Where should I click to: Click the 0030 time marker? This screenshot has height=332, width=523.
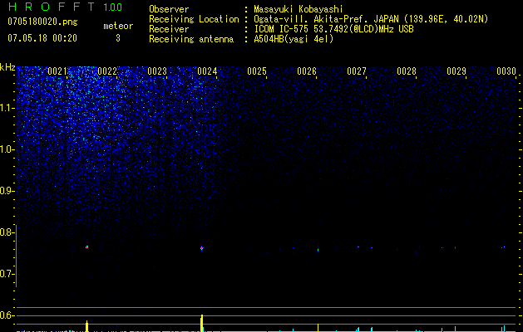click(506, 71)
